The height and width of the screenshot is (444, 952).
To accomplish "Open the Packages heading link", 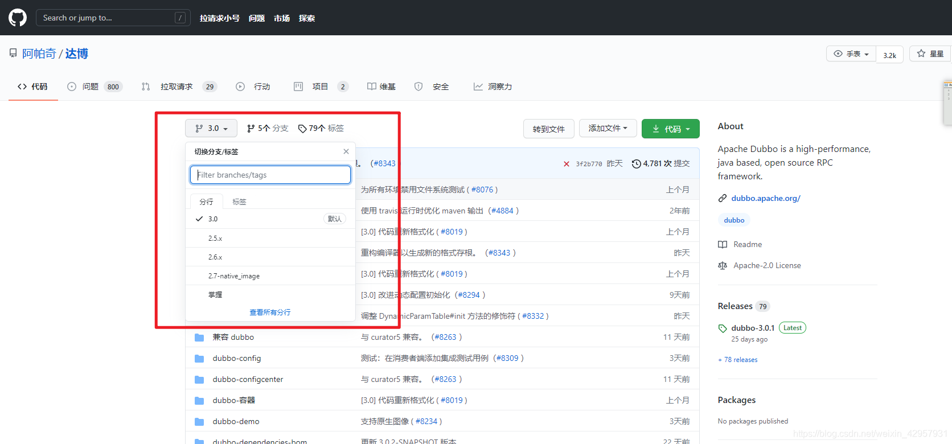I will click(737, 400).
